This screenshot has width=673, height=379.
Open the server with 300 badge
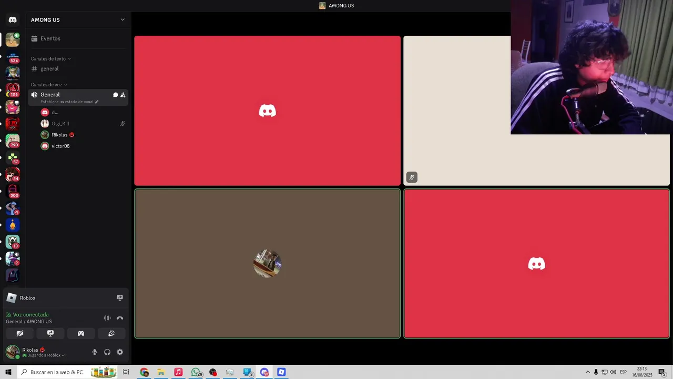click(13, 191)
